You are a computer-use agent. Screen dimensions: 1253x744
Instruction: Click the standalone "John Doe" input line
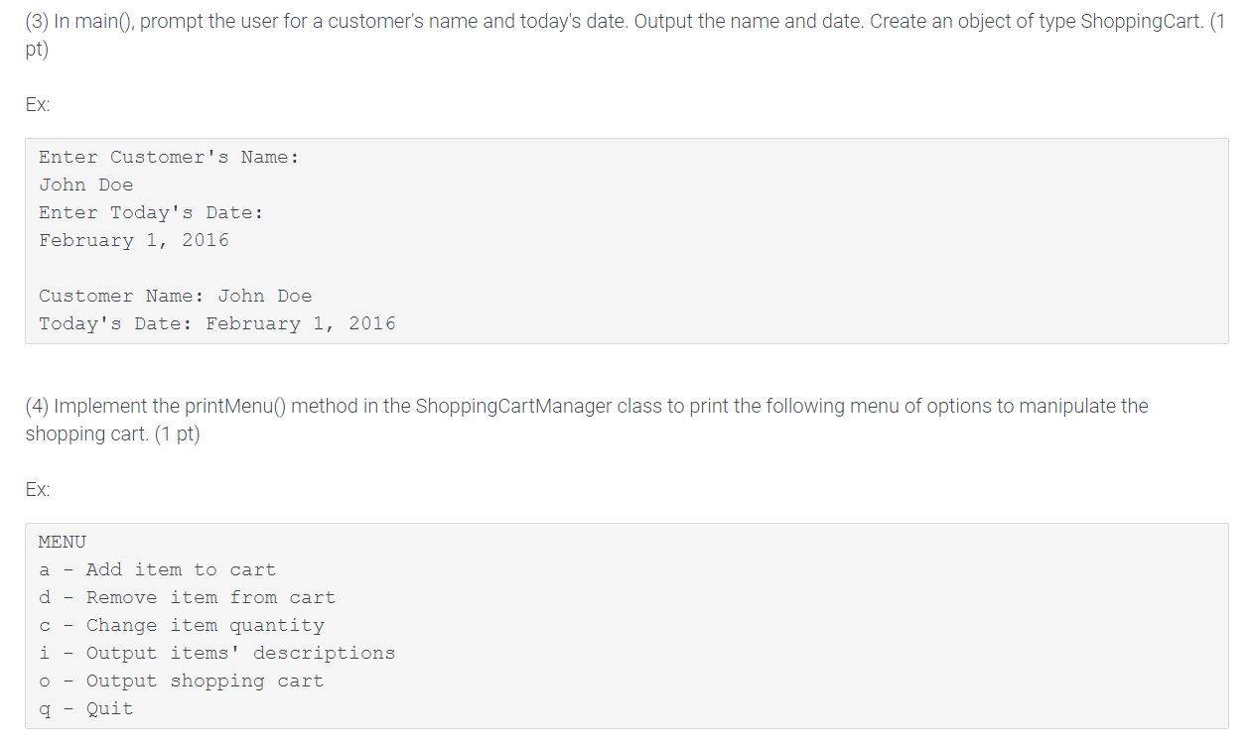pyautogui.click(x=86, y=185)
